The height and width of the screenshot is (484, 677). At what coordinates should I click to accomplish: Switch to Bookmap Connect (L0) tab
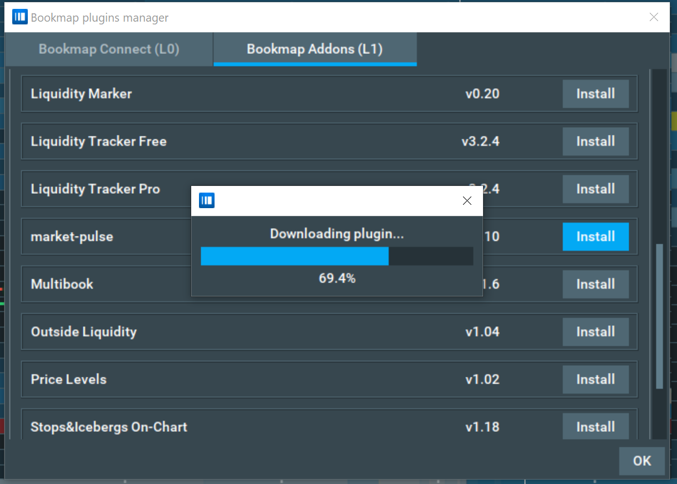(x=109, y=49)
